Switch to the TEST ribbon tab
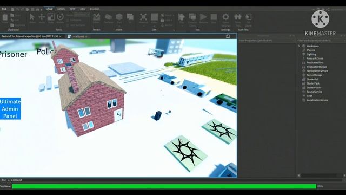The width and height of the screenshot is (346, 195). click(x=72, y=9)
